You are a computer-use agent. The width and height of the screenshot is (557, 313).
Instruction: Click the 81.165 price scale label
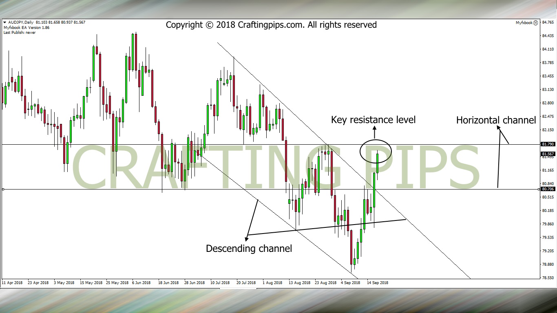pyautogui.click(x=548, y=170)
